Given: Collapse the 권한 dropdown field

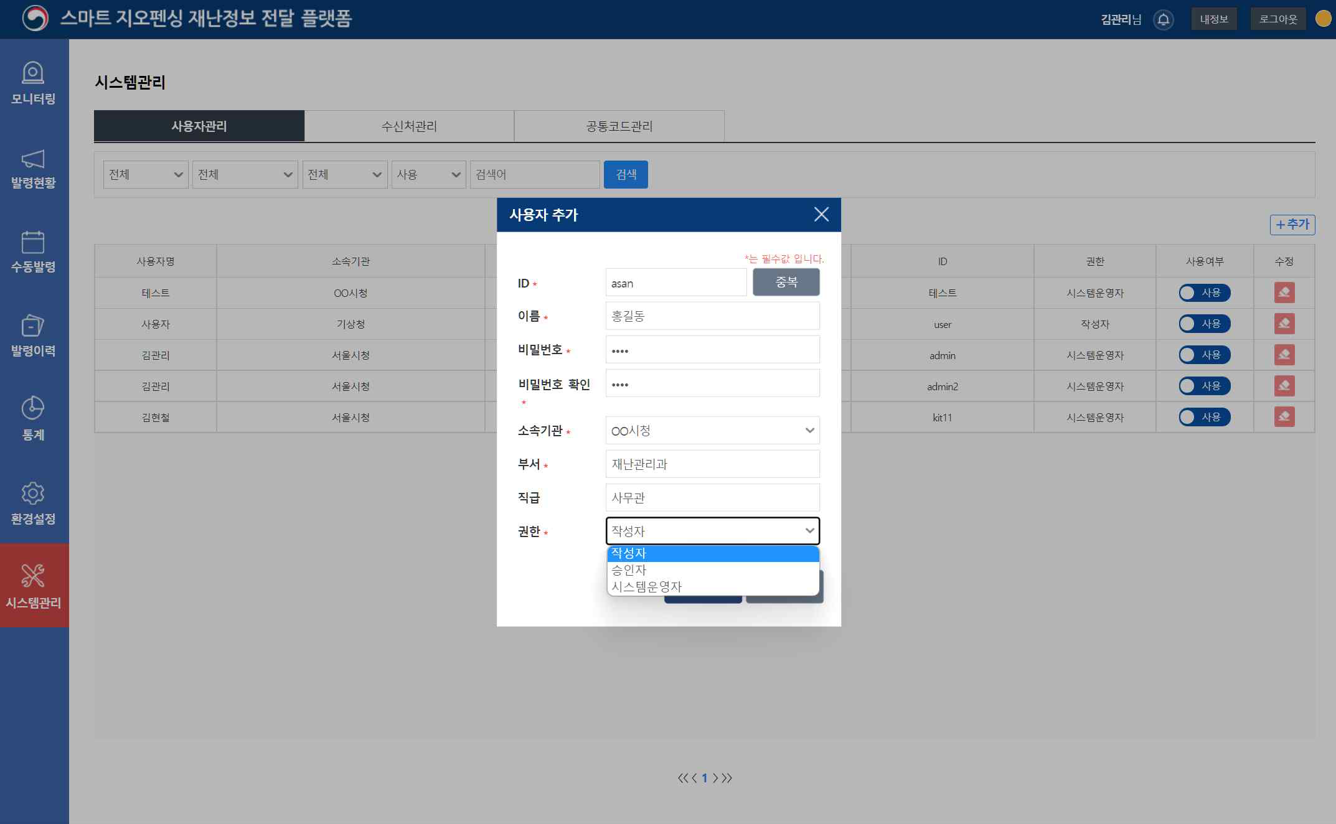Looking at the screenshot, I should (x=712, y=531).
